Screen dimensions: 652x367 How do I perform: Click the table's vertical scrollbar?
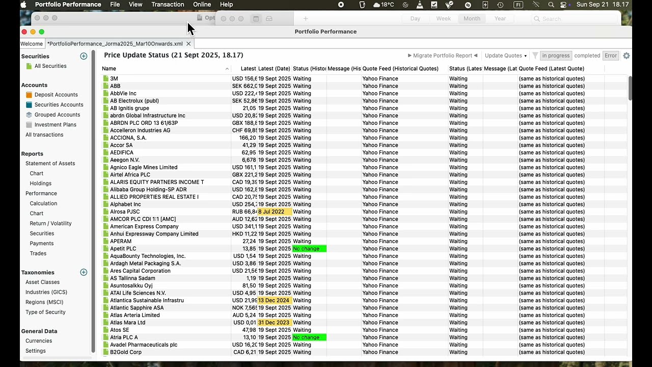[630, 88]
